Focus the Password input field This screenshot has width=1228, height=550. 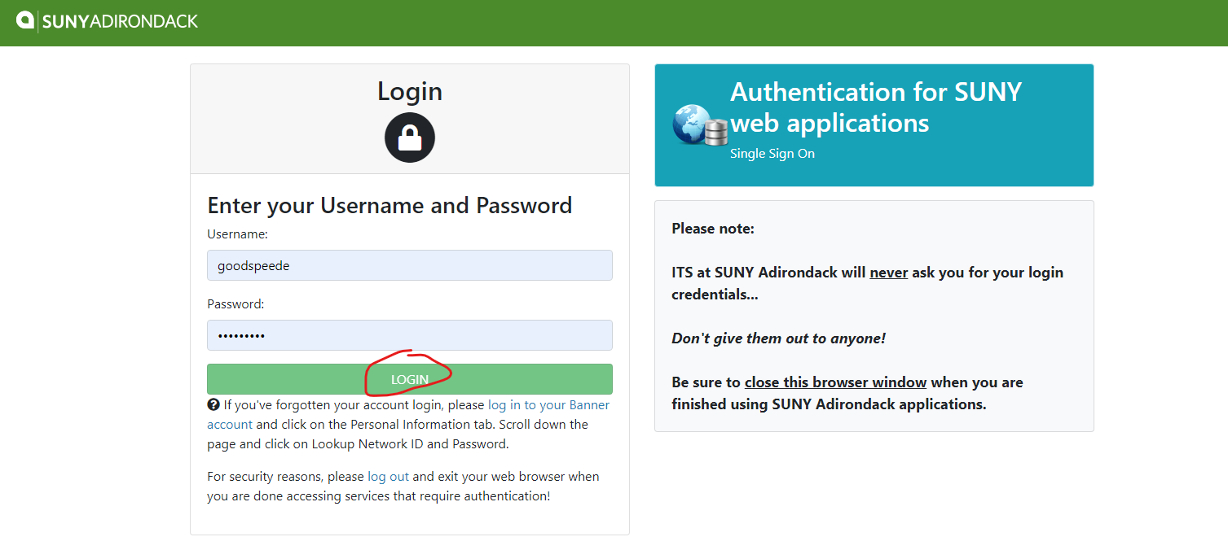coord(410,335)
